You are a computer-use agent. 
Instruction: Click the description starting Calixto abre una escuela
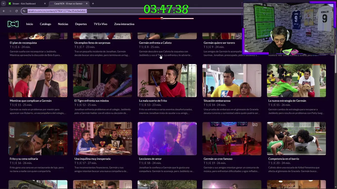coord(295,169)
